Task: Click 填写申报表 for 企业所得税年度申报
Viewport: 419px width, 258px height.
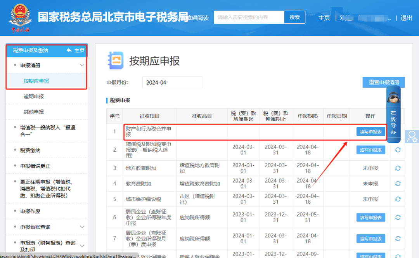Action: [x=371, y=217]
